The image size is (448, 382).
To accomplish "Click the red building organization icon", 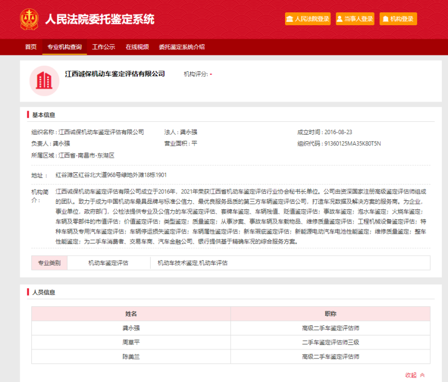I will point(44,81).
